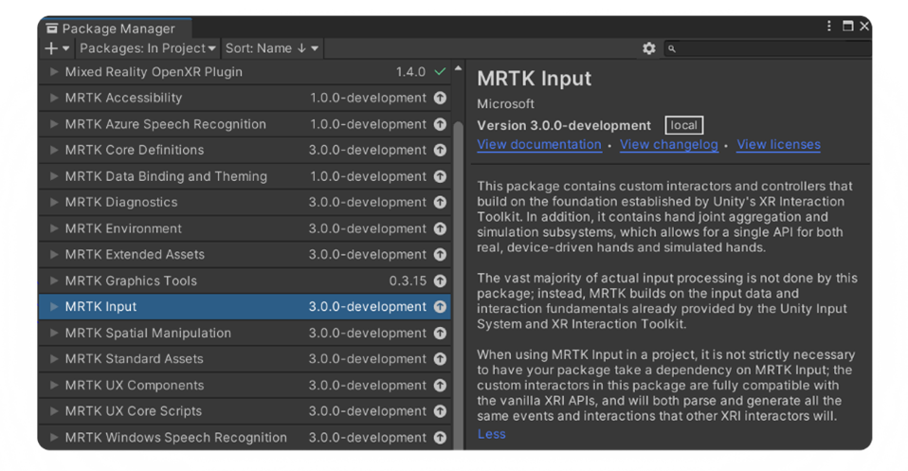Image resolution: width=908 pixels, height=471 pixels.
Task: Select MRTK Environment package name
Action: (123, 228)
